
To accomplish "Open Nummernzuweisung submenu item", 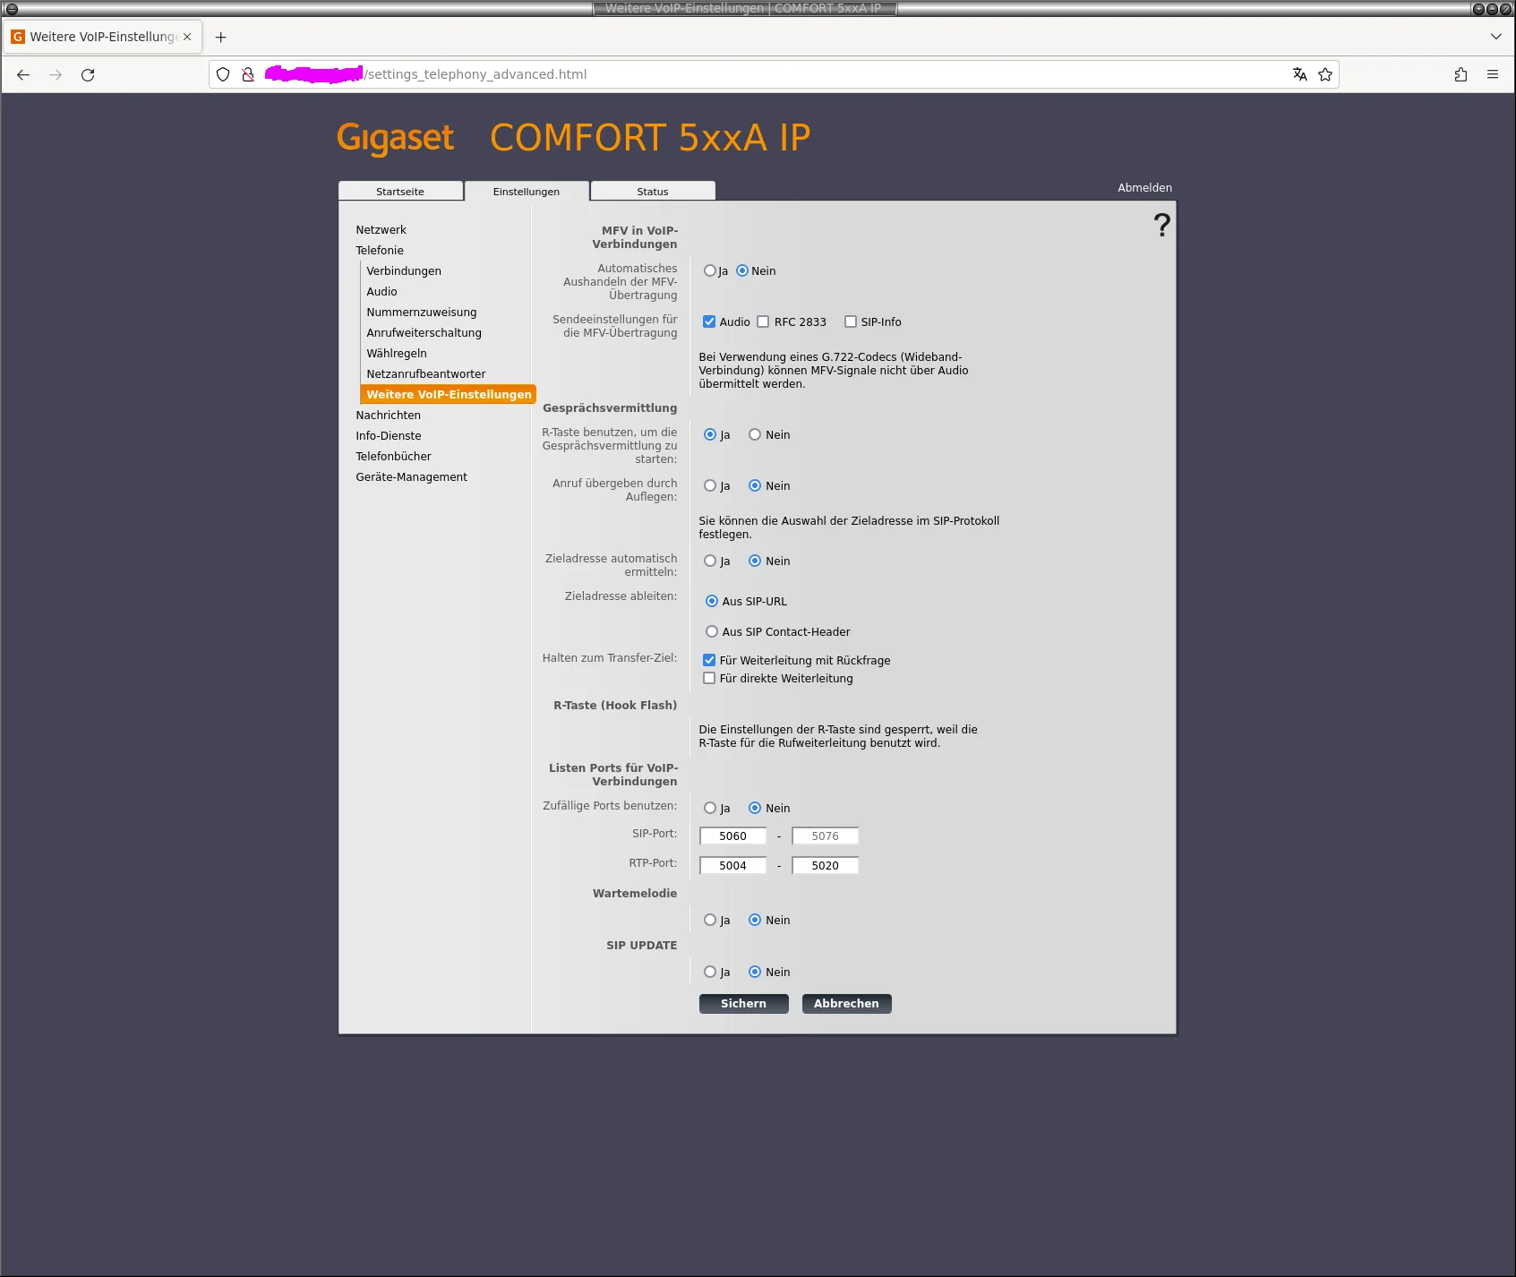I will (422, 313).
